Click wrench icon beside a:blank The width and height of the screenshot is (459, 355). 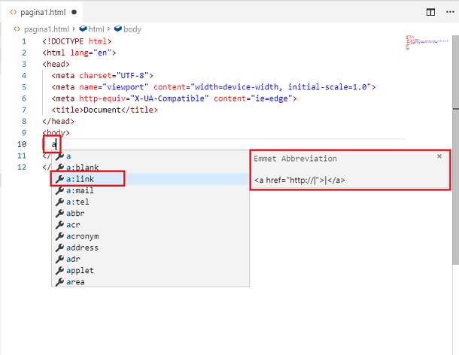(59, 168)
